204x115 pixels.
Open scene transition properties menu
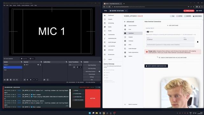pos(80,67)
